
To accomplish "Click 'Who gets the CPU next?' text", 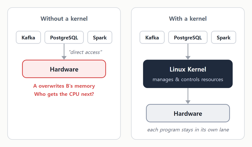I will [x=64, y=94].
